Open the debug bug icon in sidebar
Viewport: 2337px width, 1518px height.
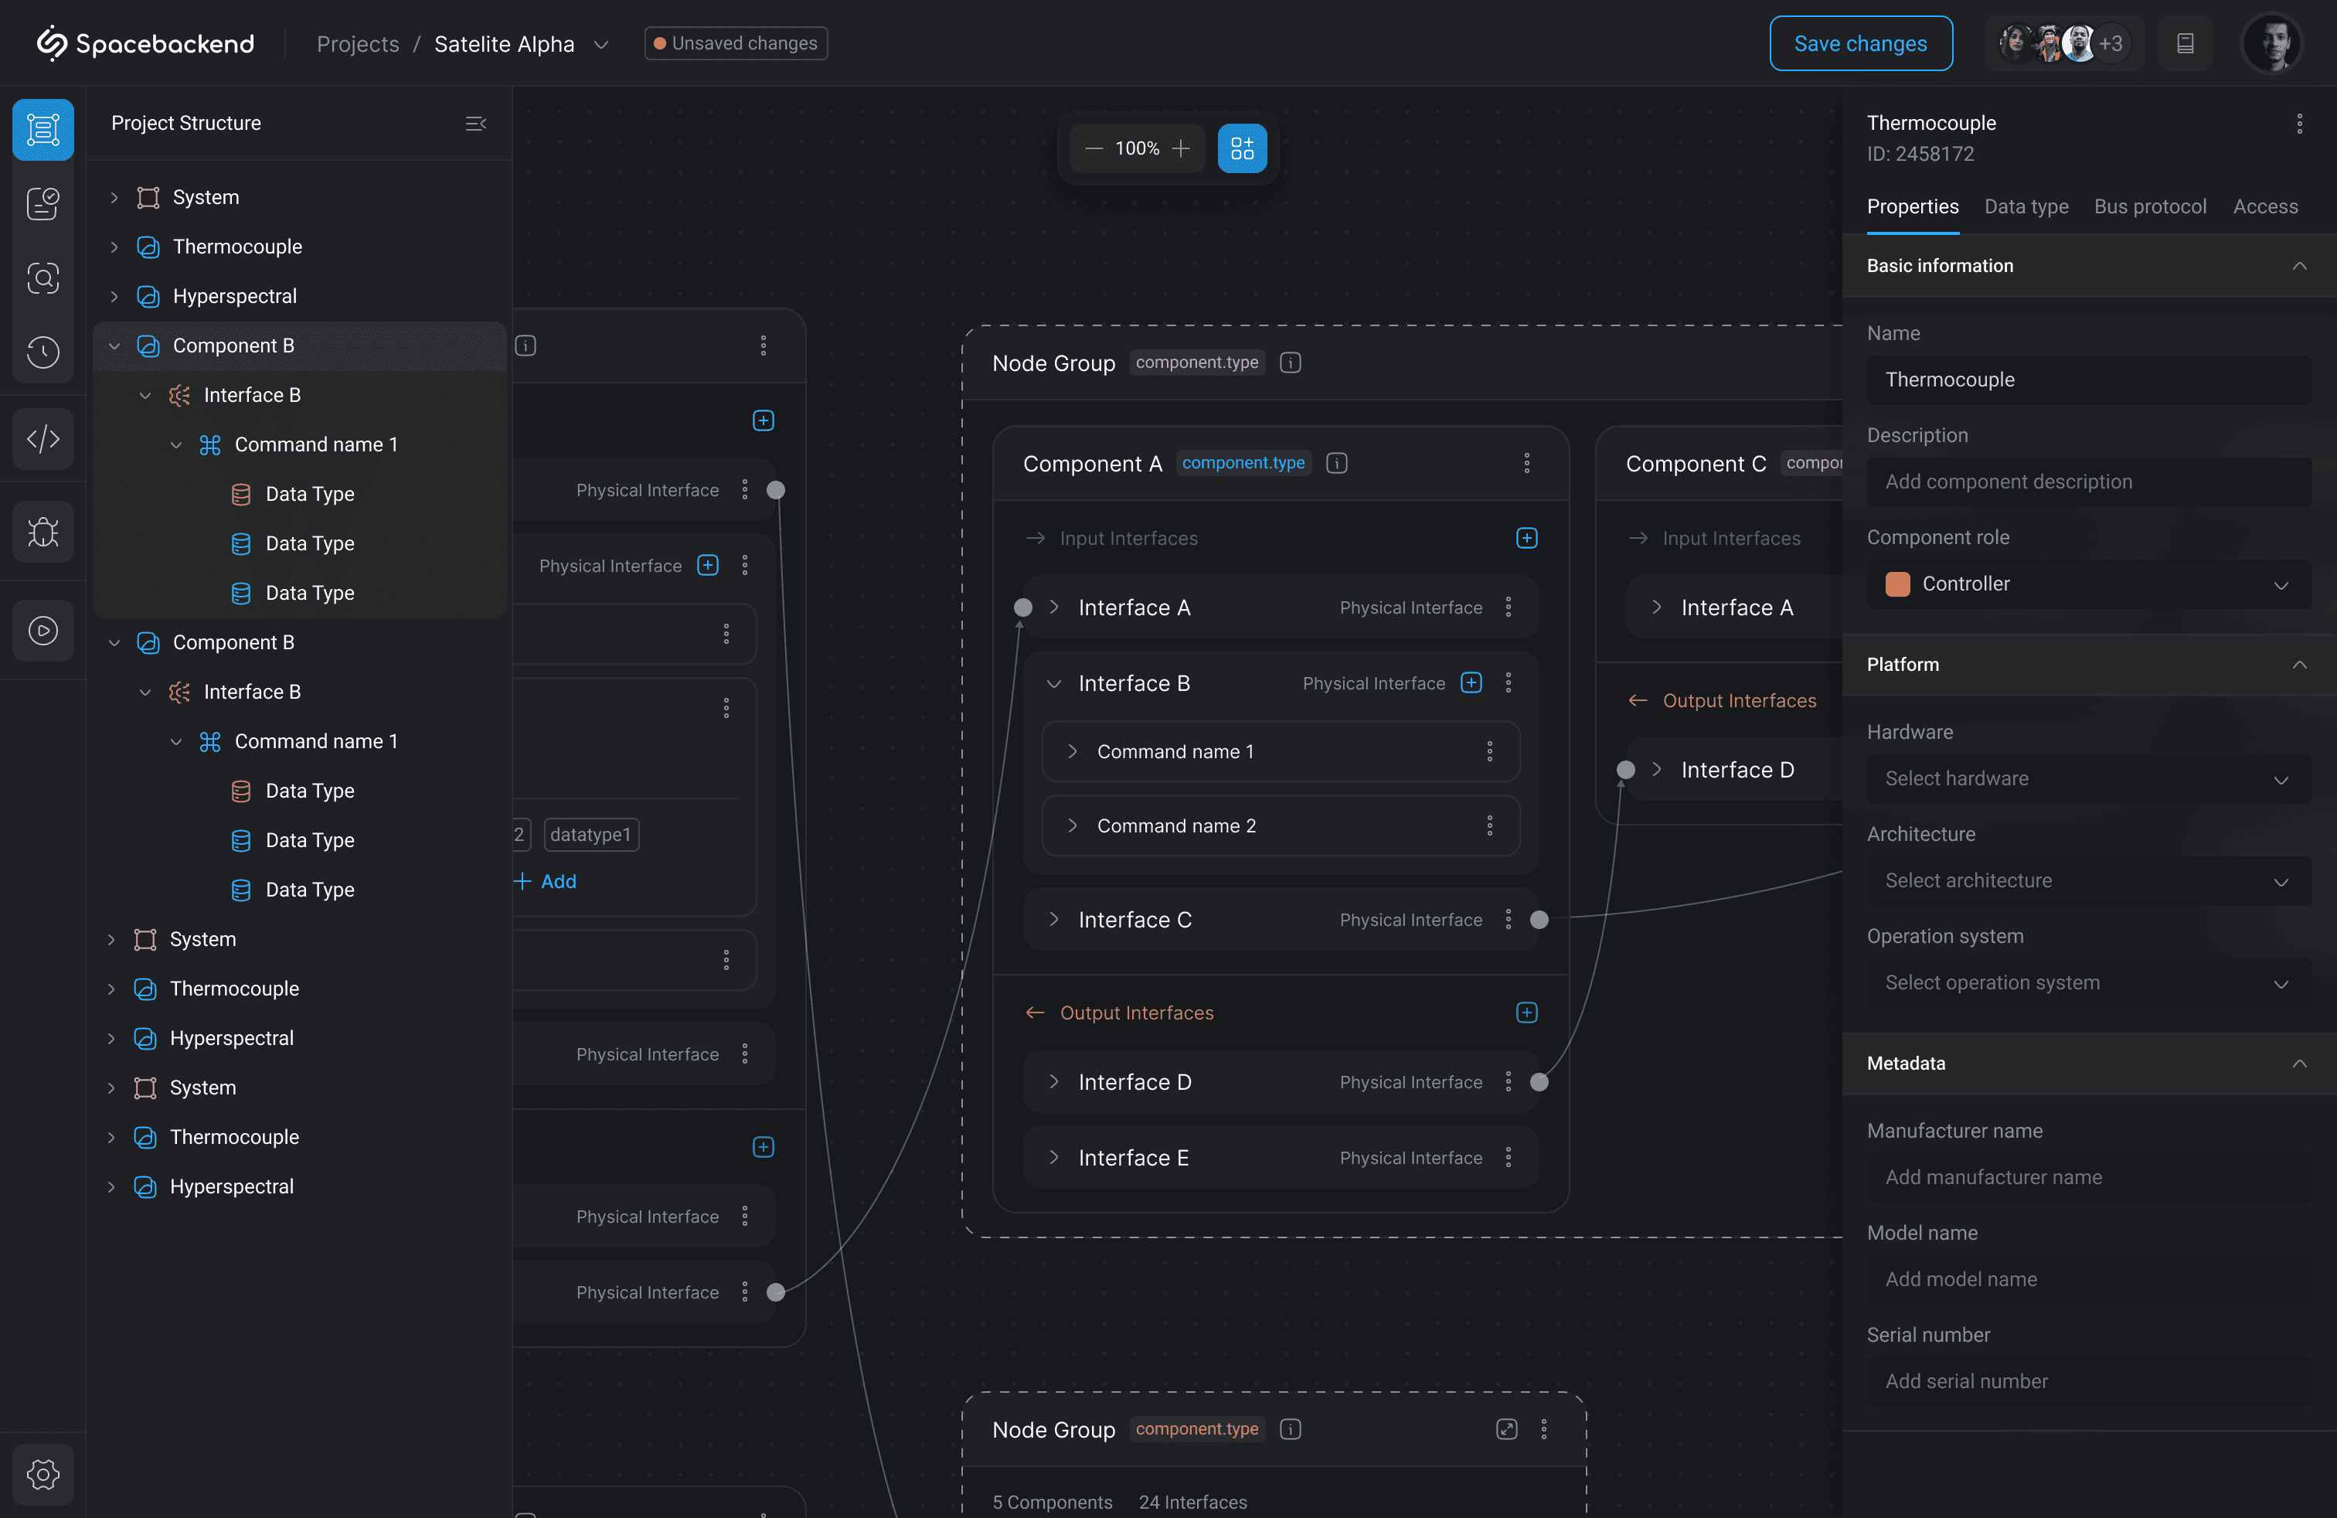(43, 533)
